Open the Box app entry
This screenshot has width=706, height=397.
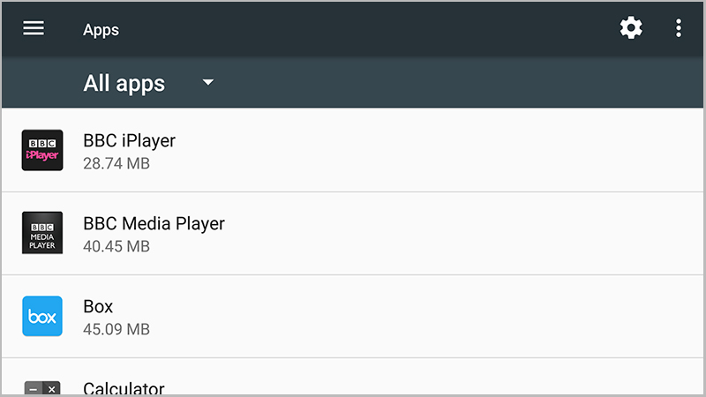[352, 317]
